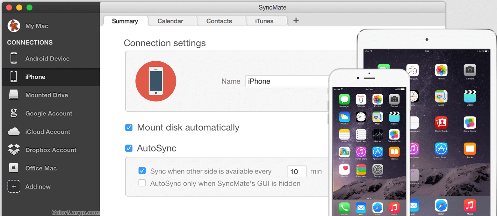This screenshot has height=216, width=497.
Task: Select the Dropbox Account connection
Action: [x=50, y=150]
